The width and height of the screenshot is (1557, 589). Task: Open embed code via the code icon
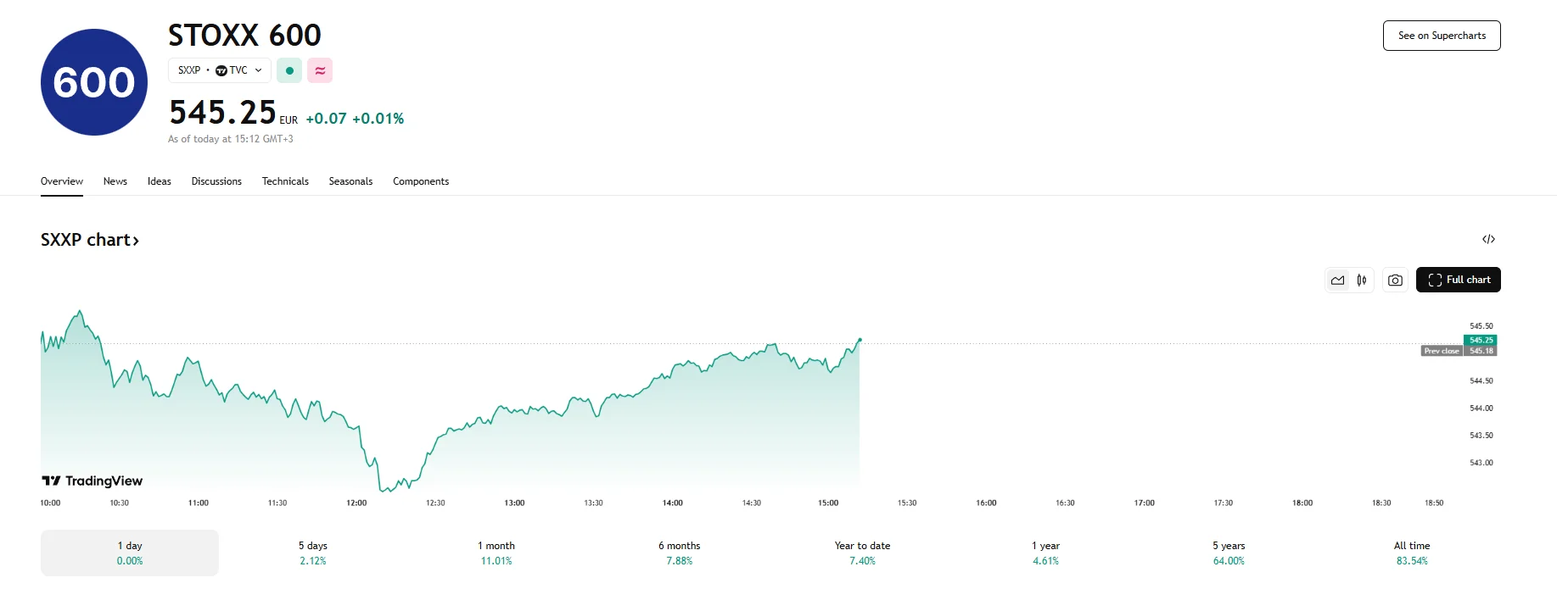pos(1489,240)
